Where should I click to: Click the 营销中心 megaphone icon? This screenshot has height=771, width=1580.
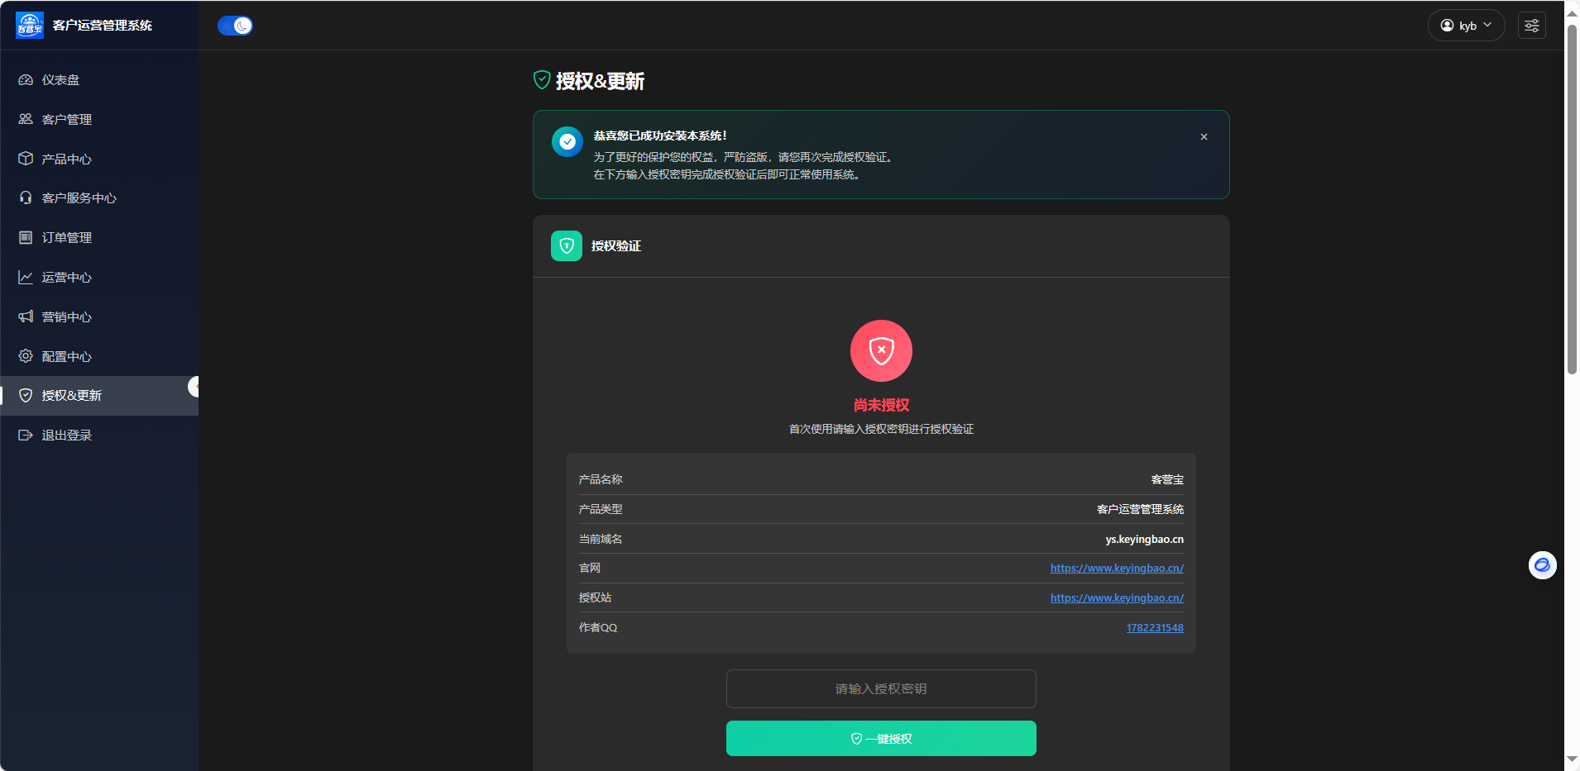pos(26,316)
